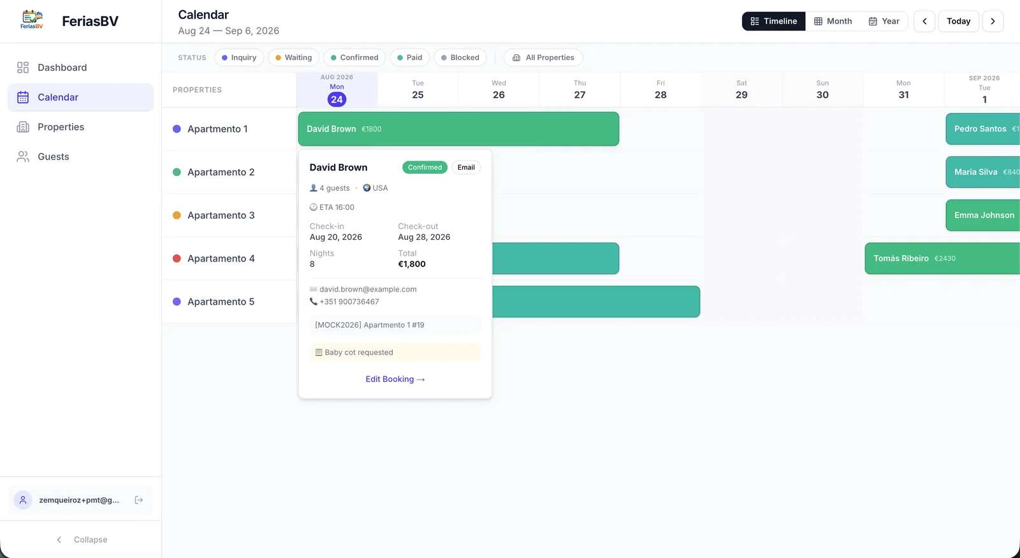The height and width of the screenshot is (558, 1020).
Task: Toggle the Inquiry status filter
Action: [239, 57]
